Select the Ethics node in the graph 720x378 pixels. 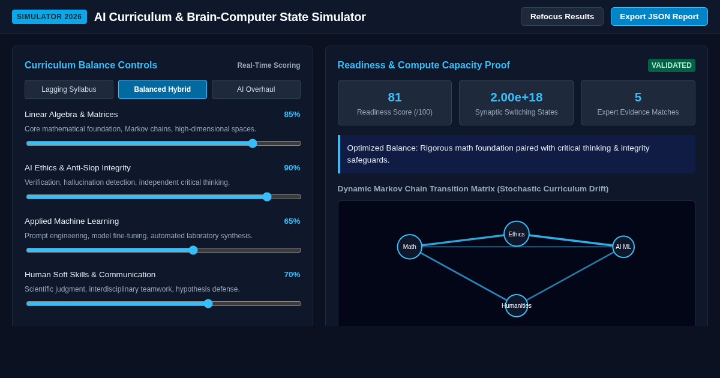click(x=517, y=234)
